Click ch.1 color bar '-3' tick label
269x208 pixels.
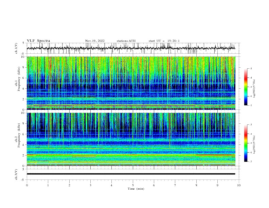coord(251,68)
